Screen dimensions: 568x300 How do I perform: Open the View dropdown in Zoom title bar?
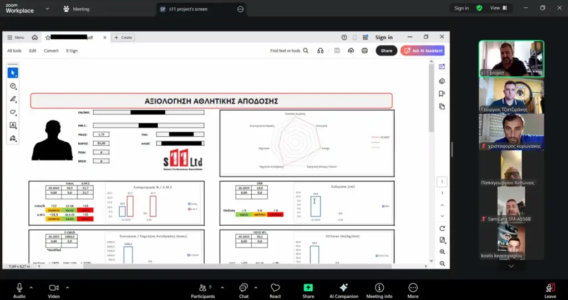tap(498, 8)
